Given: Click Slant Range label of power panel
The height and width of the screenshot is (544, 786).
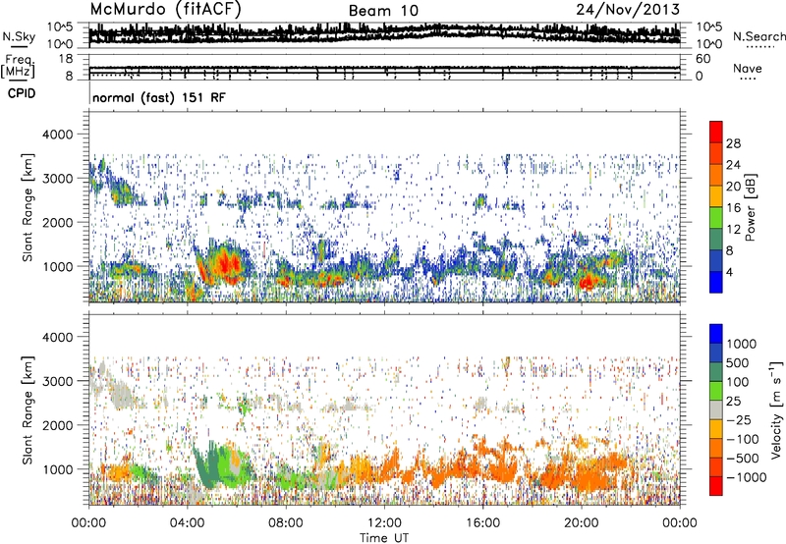Looking at the screenshot, I should point(28,207).
